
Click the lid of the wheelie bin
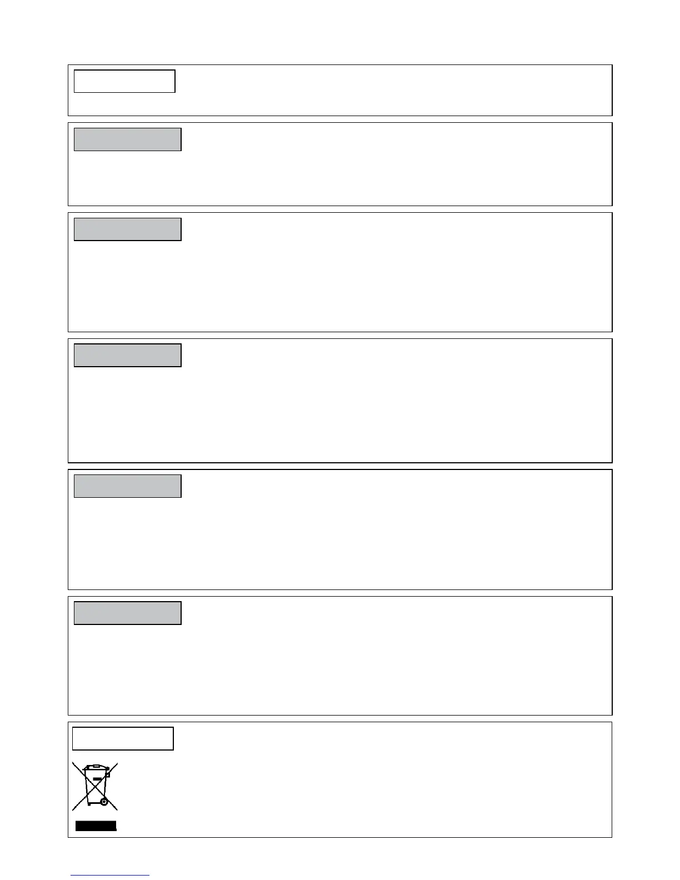pos(96,767)
